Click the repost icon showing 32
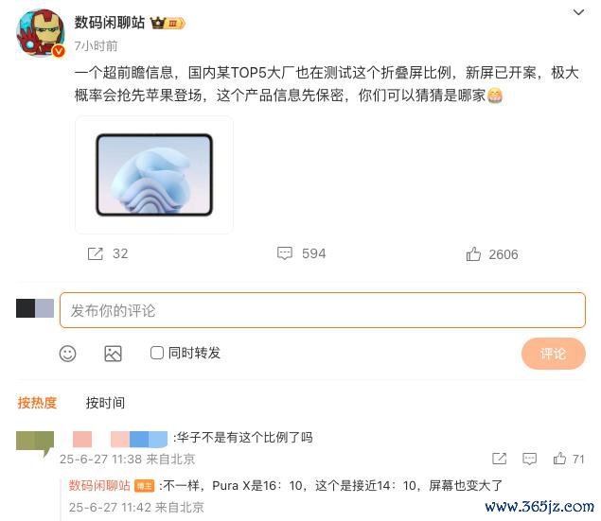The height and width of the screenshot is (521, 601). (x=96, y=253)
